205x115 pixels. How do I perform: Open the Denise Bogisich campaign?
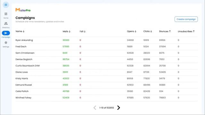pos(24,59)
